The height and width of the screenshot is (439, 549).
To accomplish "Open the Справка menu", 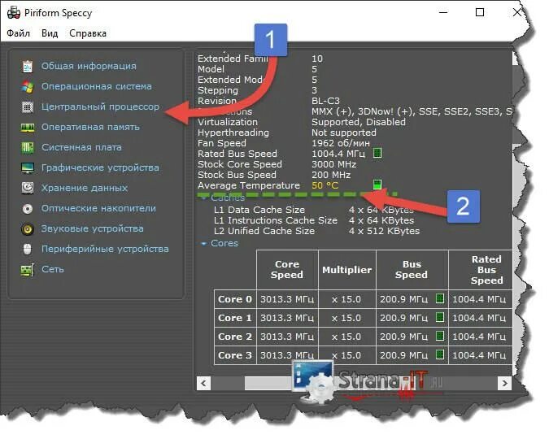I will (x=88, y=33).
